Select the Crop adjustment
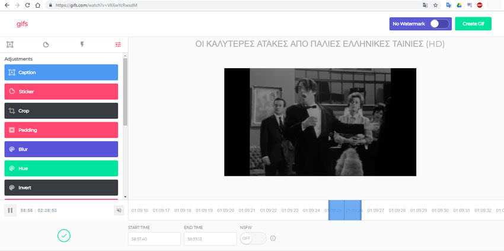This screenshot has height=251, width=504. [61, 111]
